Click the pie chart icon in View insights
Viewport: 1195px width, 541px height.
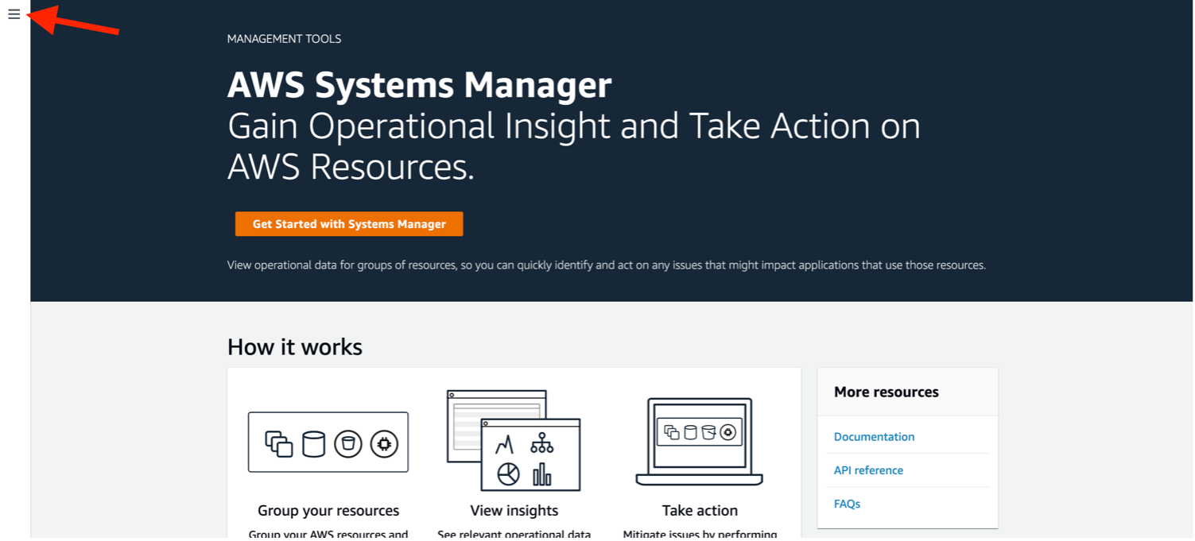pos(508,474)
